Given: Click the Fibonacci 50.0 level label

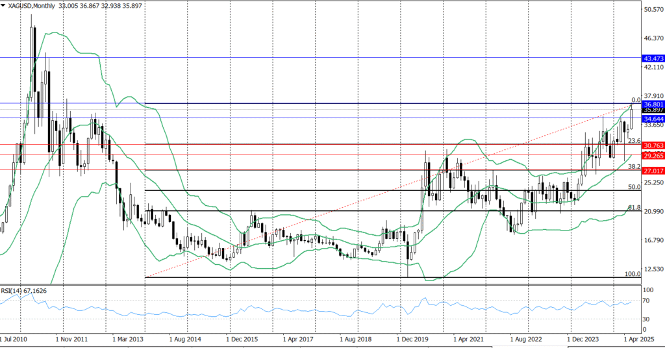Looking at the screenshot, I should point(634,187).
